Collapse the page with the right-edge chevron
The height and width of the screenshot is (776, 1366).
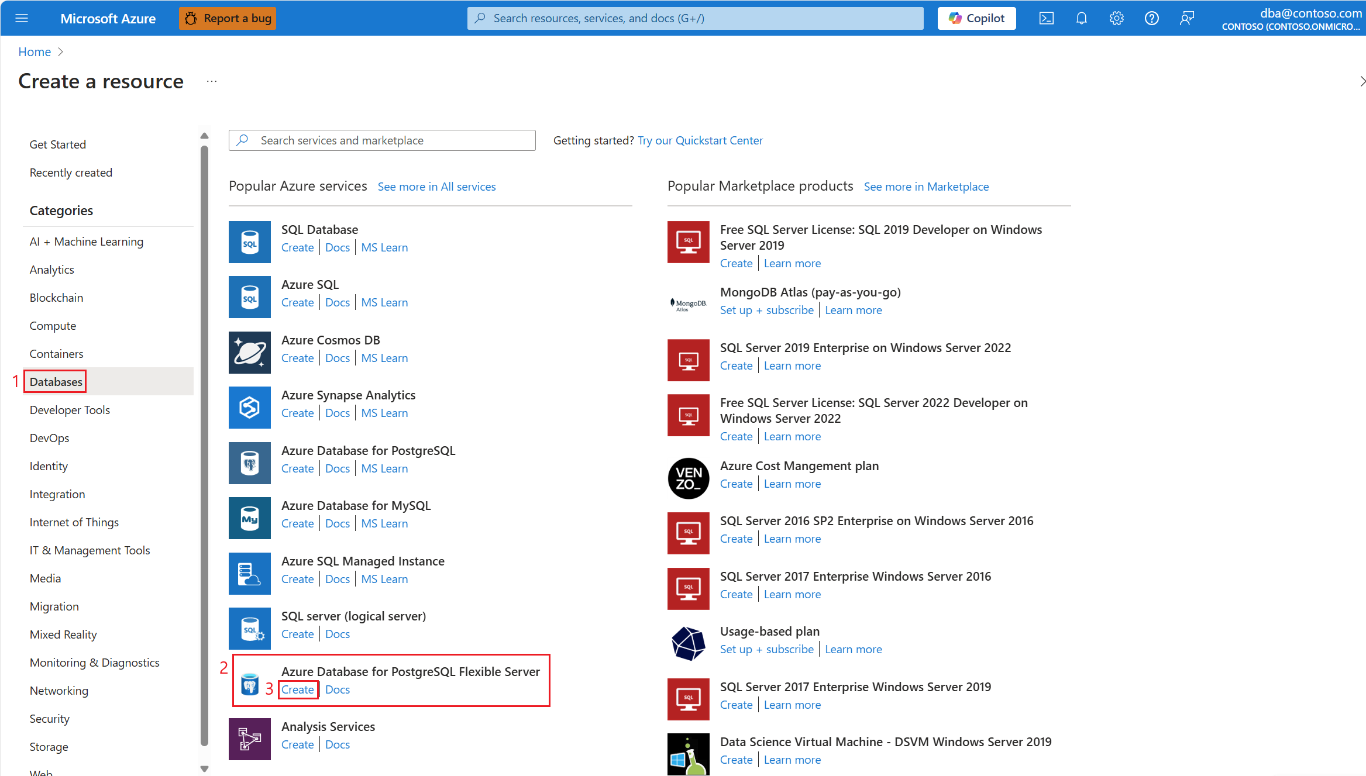coord(1361,81)
